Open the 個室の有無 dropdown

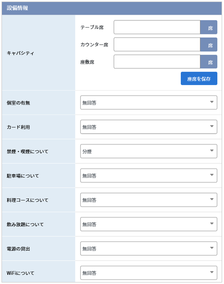pyautogui.click(x=148, y=103)
